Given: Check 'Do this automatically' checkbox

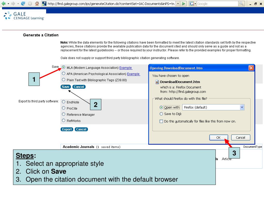Looking at the screenshot, I should tap(161, 121).
